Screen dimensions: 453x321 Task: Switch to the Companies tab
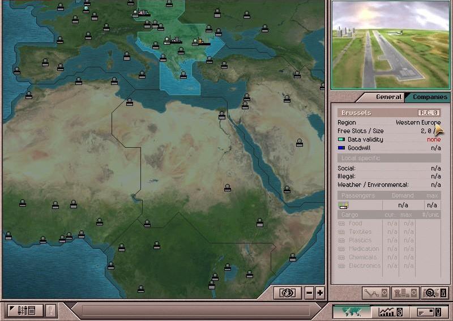430,97
